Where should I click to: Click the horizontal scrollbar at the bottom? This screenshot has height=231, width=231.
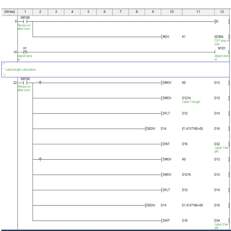pyautogui.click(x=115, y=230)
